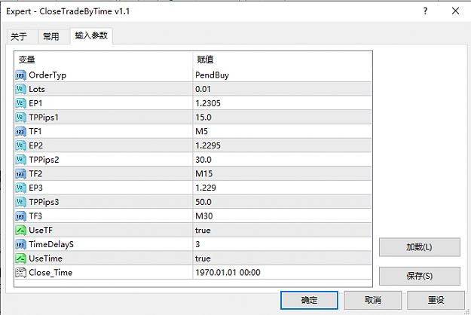Image resolution: width=471 pixels, height=315 pixels.
Task: Select the Lots variable name
Action: 37,89
